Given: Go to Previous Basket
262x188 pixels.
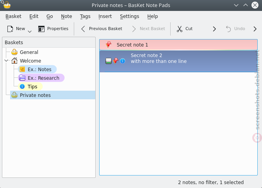Looking at the screenshot, I should click(102, 29).
